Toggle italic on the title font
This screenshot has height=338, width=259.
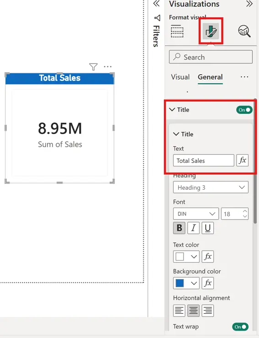[x=193, y=228]
